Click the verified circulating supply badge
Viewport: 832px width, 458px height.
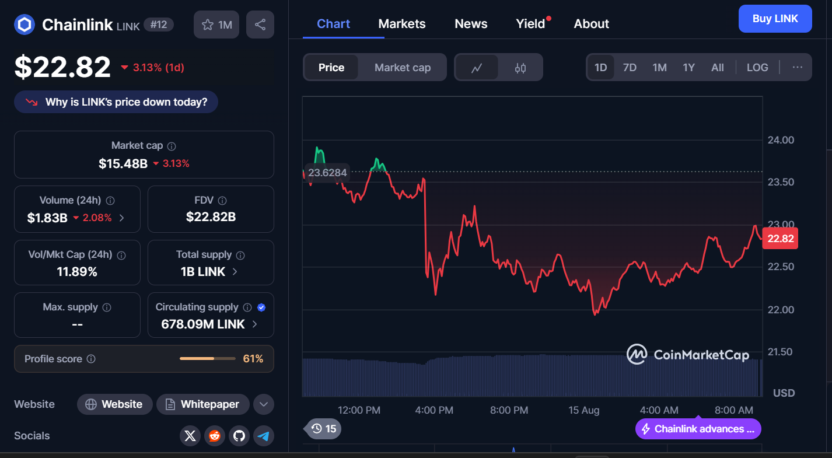[x=261, y=307]
